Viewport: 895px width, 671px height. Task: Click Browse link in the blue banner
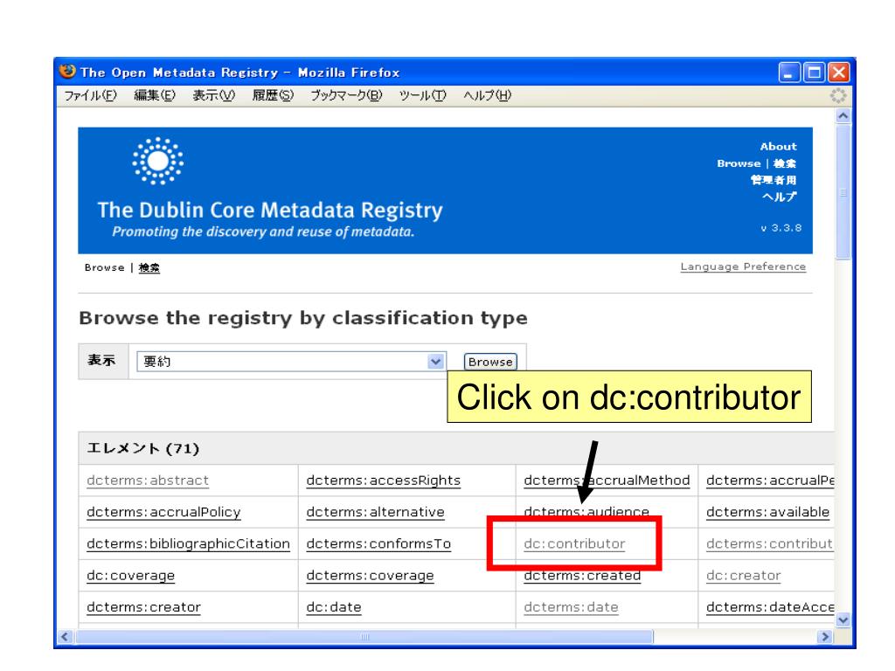(x=739, y=163)
